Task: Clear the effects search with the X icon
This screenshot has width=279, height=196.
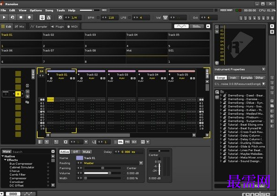Action: pos(53,151)
